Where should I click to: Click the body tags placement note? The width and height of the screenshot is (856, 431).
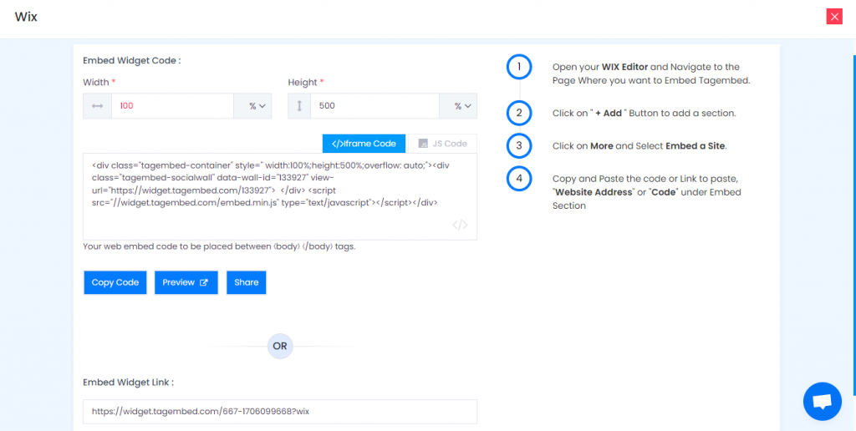click(219, 246)
